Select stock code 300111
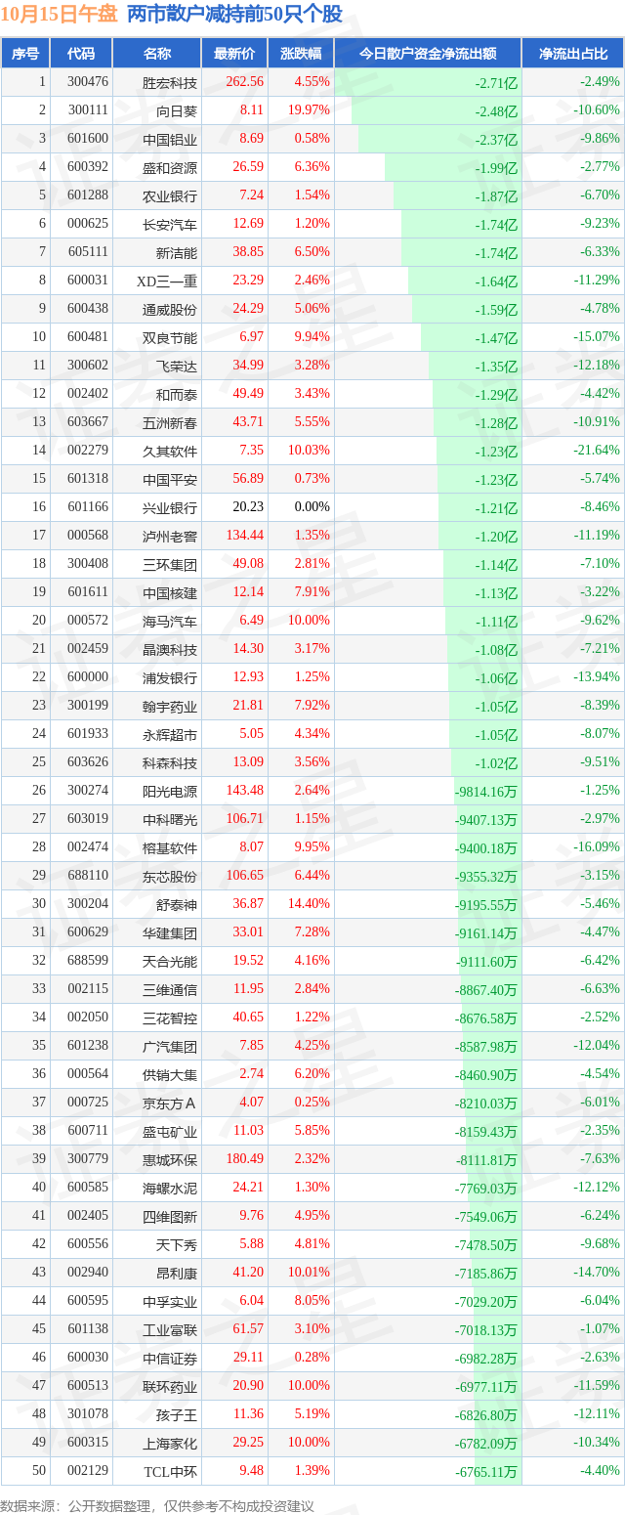 point(88,110)
